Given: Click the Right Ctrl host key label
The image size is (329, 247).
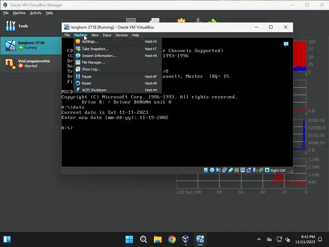Looking at the screenshot, I should [x=278, y=170].
